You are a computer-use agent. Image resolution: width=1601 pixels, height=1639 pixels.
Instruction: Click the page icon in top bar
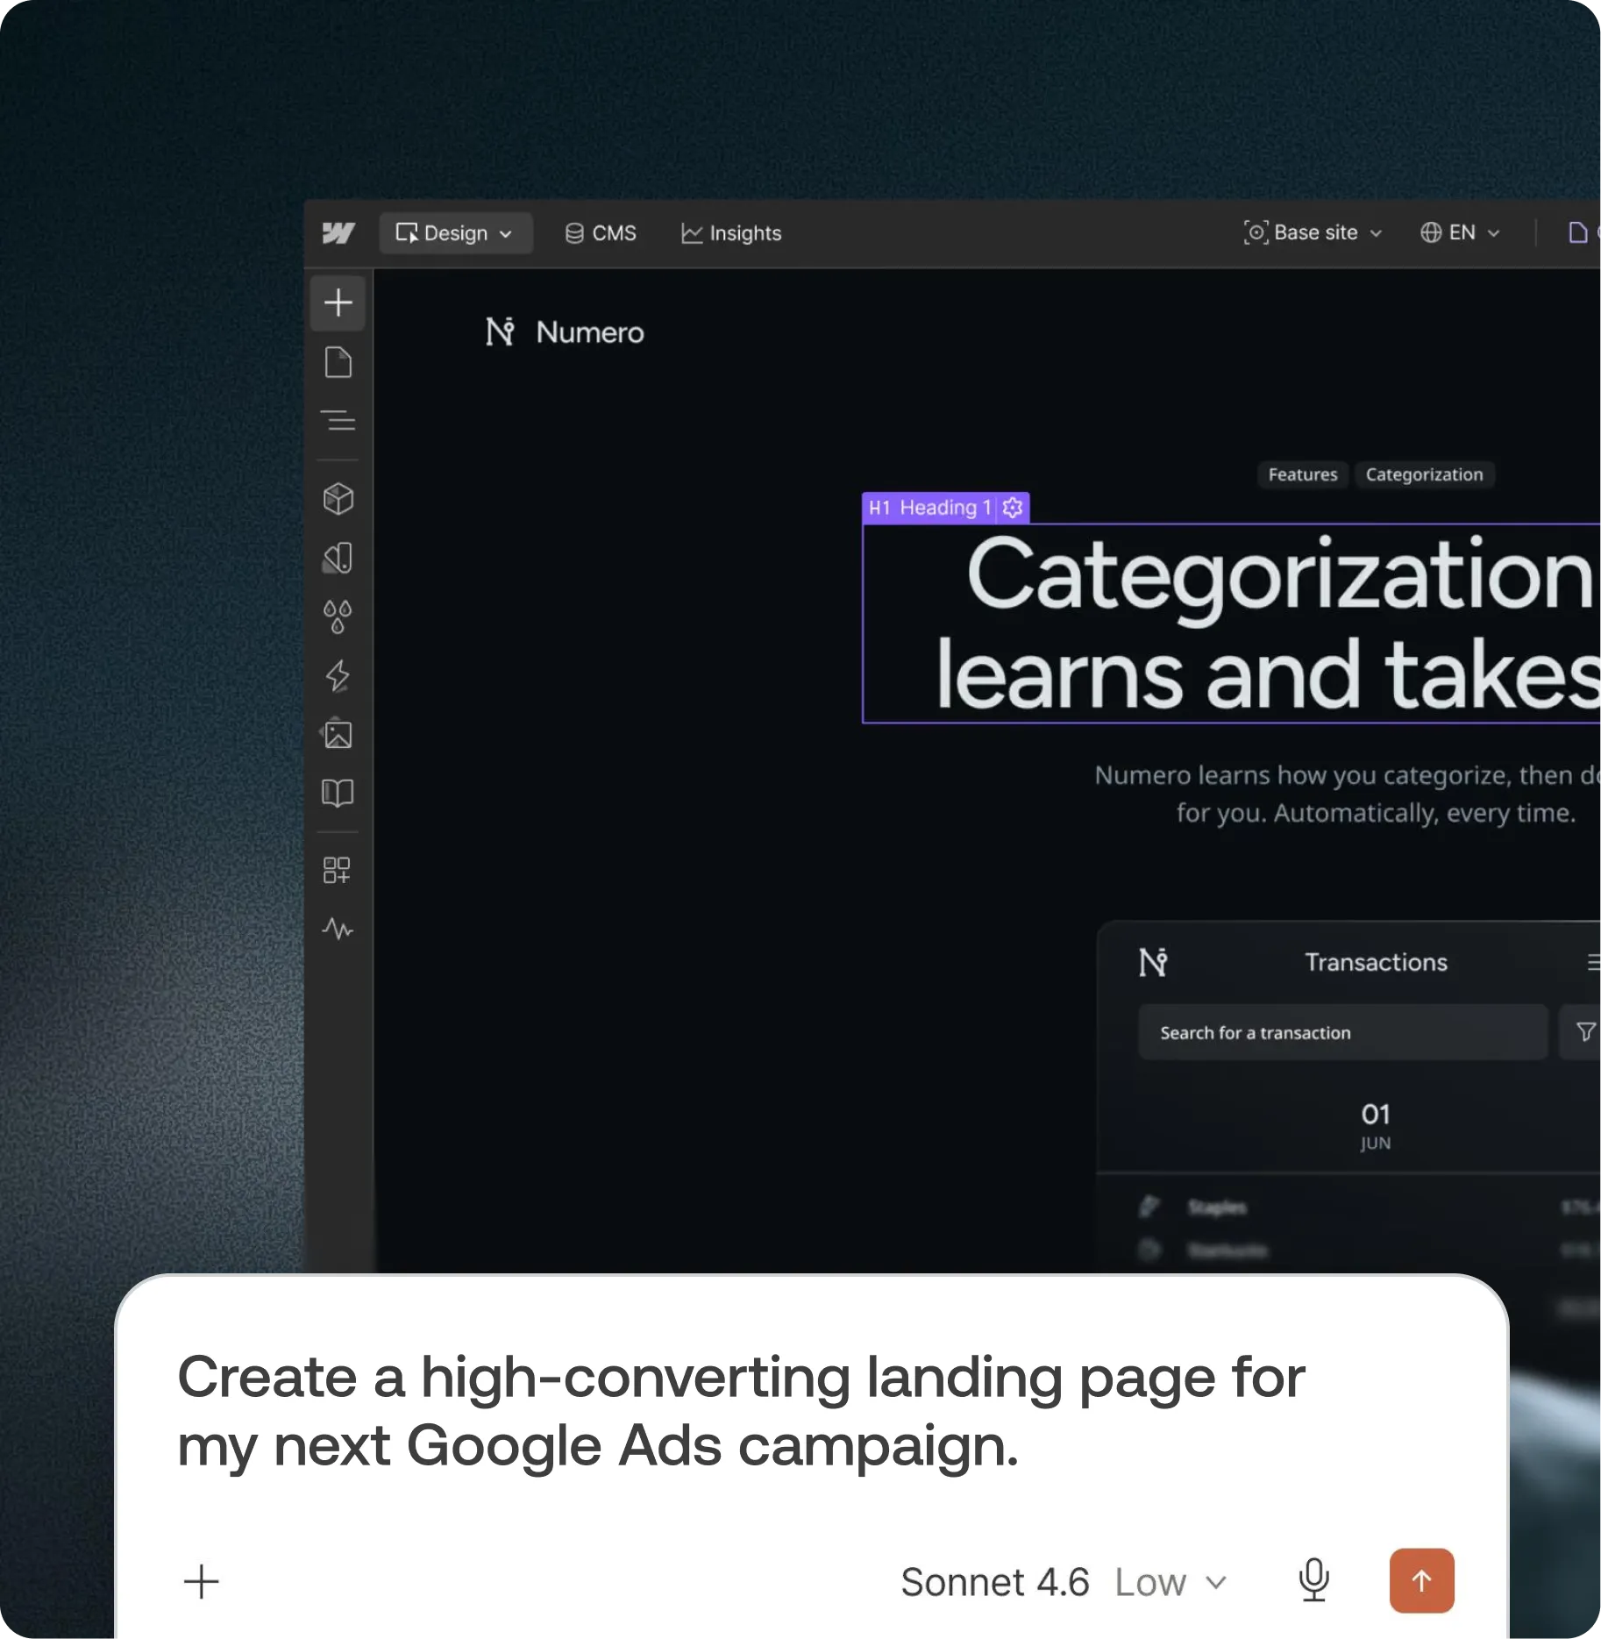pos(1577,232)
